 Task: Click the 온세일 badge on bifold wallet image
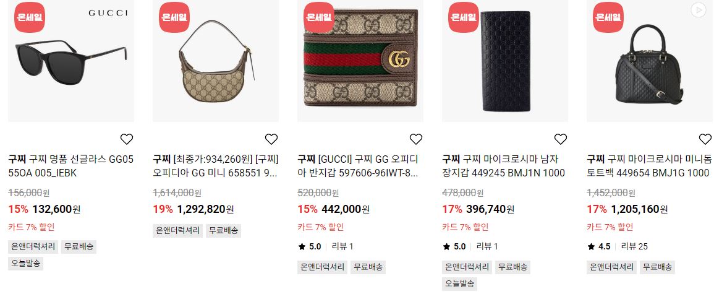[x=319, y=17]
